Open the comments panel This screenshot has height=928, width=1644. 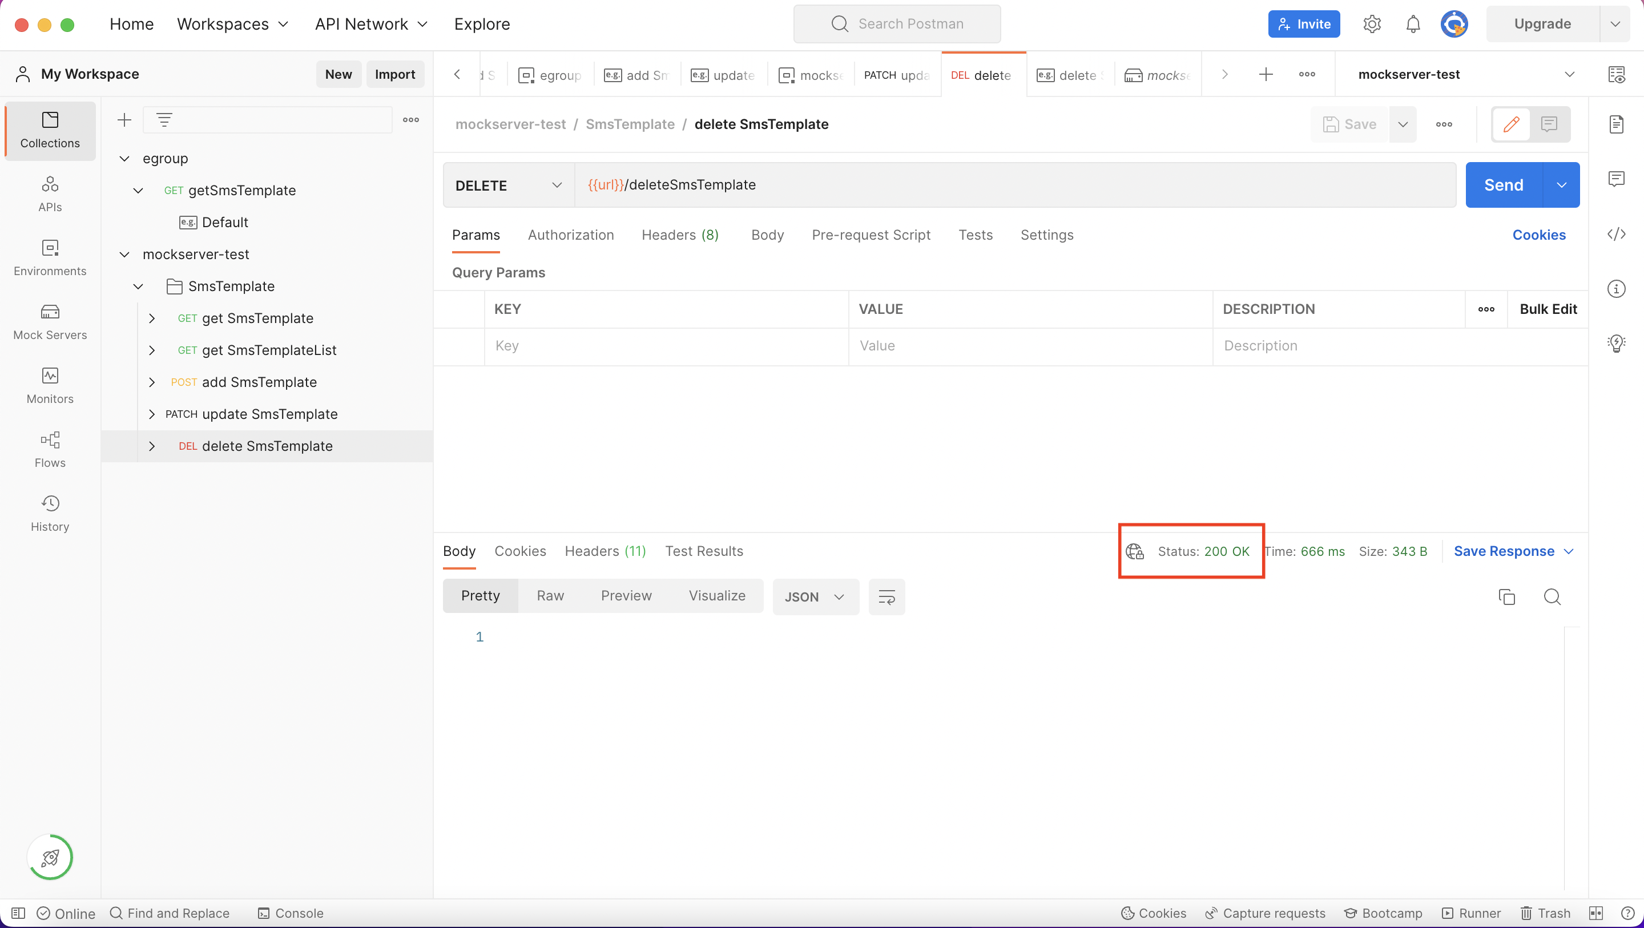click(1617, 179)
